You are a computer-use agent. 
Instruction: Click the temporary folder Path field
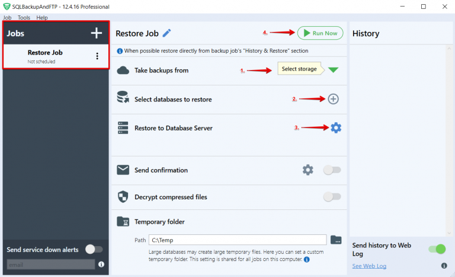click(237, 240)
